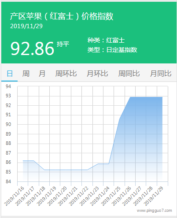
Task: Click the 持平 status label
Action: (63, 44)
